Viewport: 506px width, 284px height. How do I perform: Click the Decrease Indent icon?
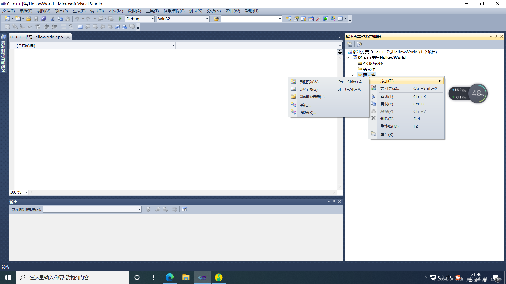pos(47,27)
